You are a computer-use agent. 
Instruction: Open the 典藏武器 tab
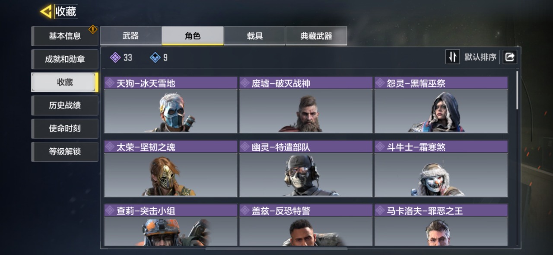pos(316,36)
